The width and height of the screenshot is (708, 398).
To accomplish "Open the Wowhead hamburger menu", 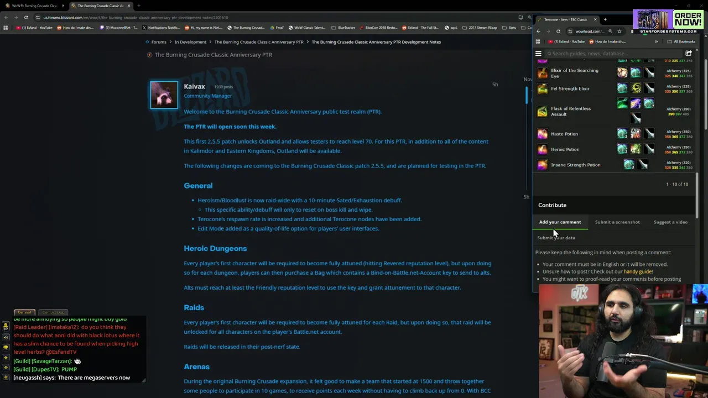I will (538, 54).
